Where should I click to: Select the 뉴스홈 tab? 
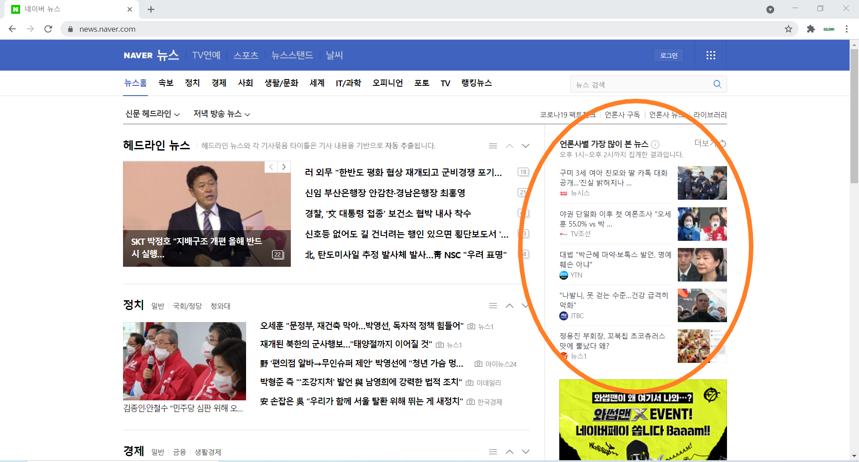[x=136, y=83]
